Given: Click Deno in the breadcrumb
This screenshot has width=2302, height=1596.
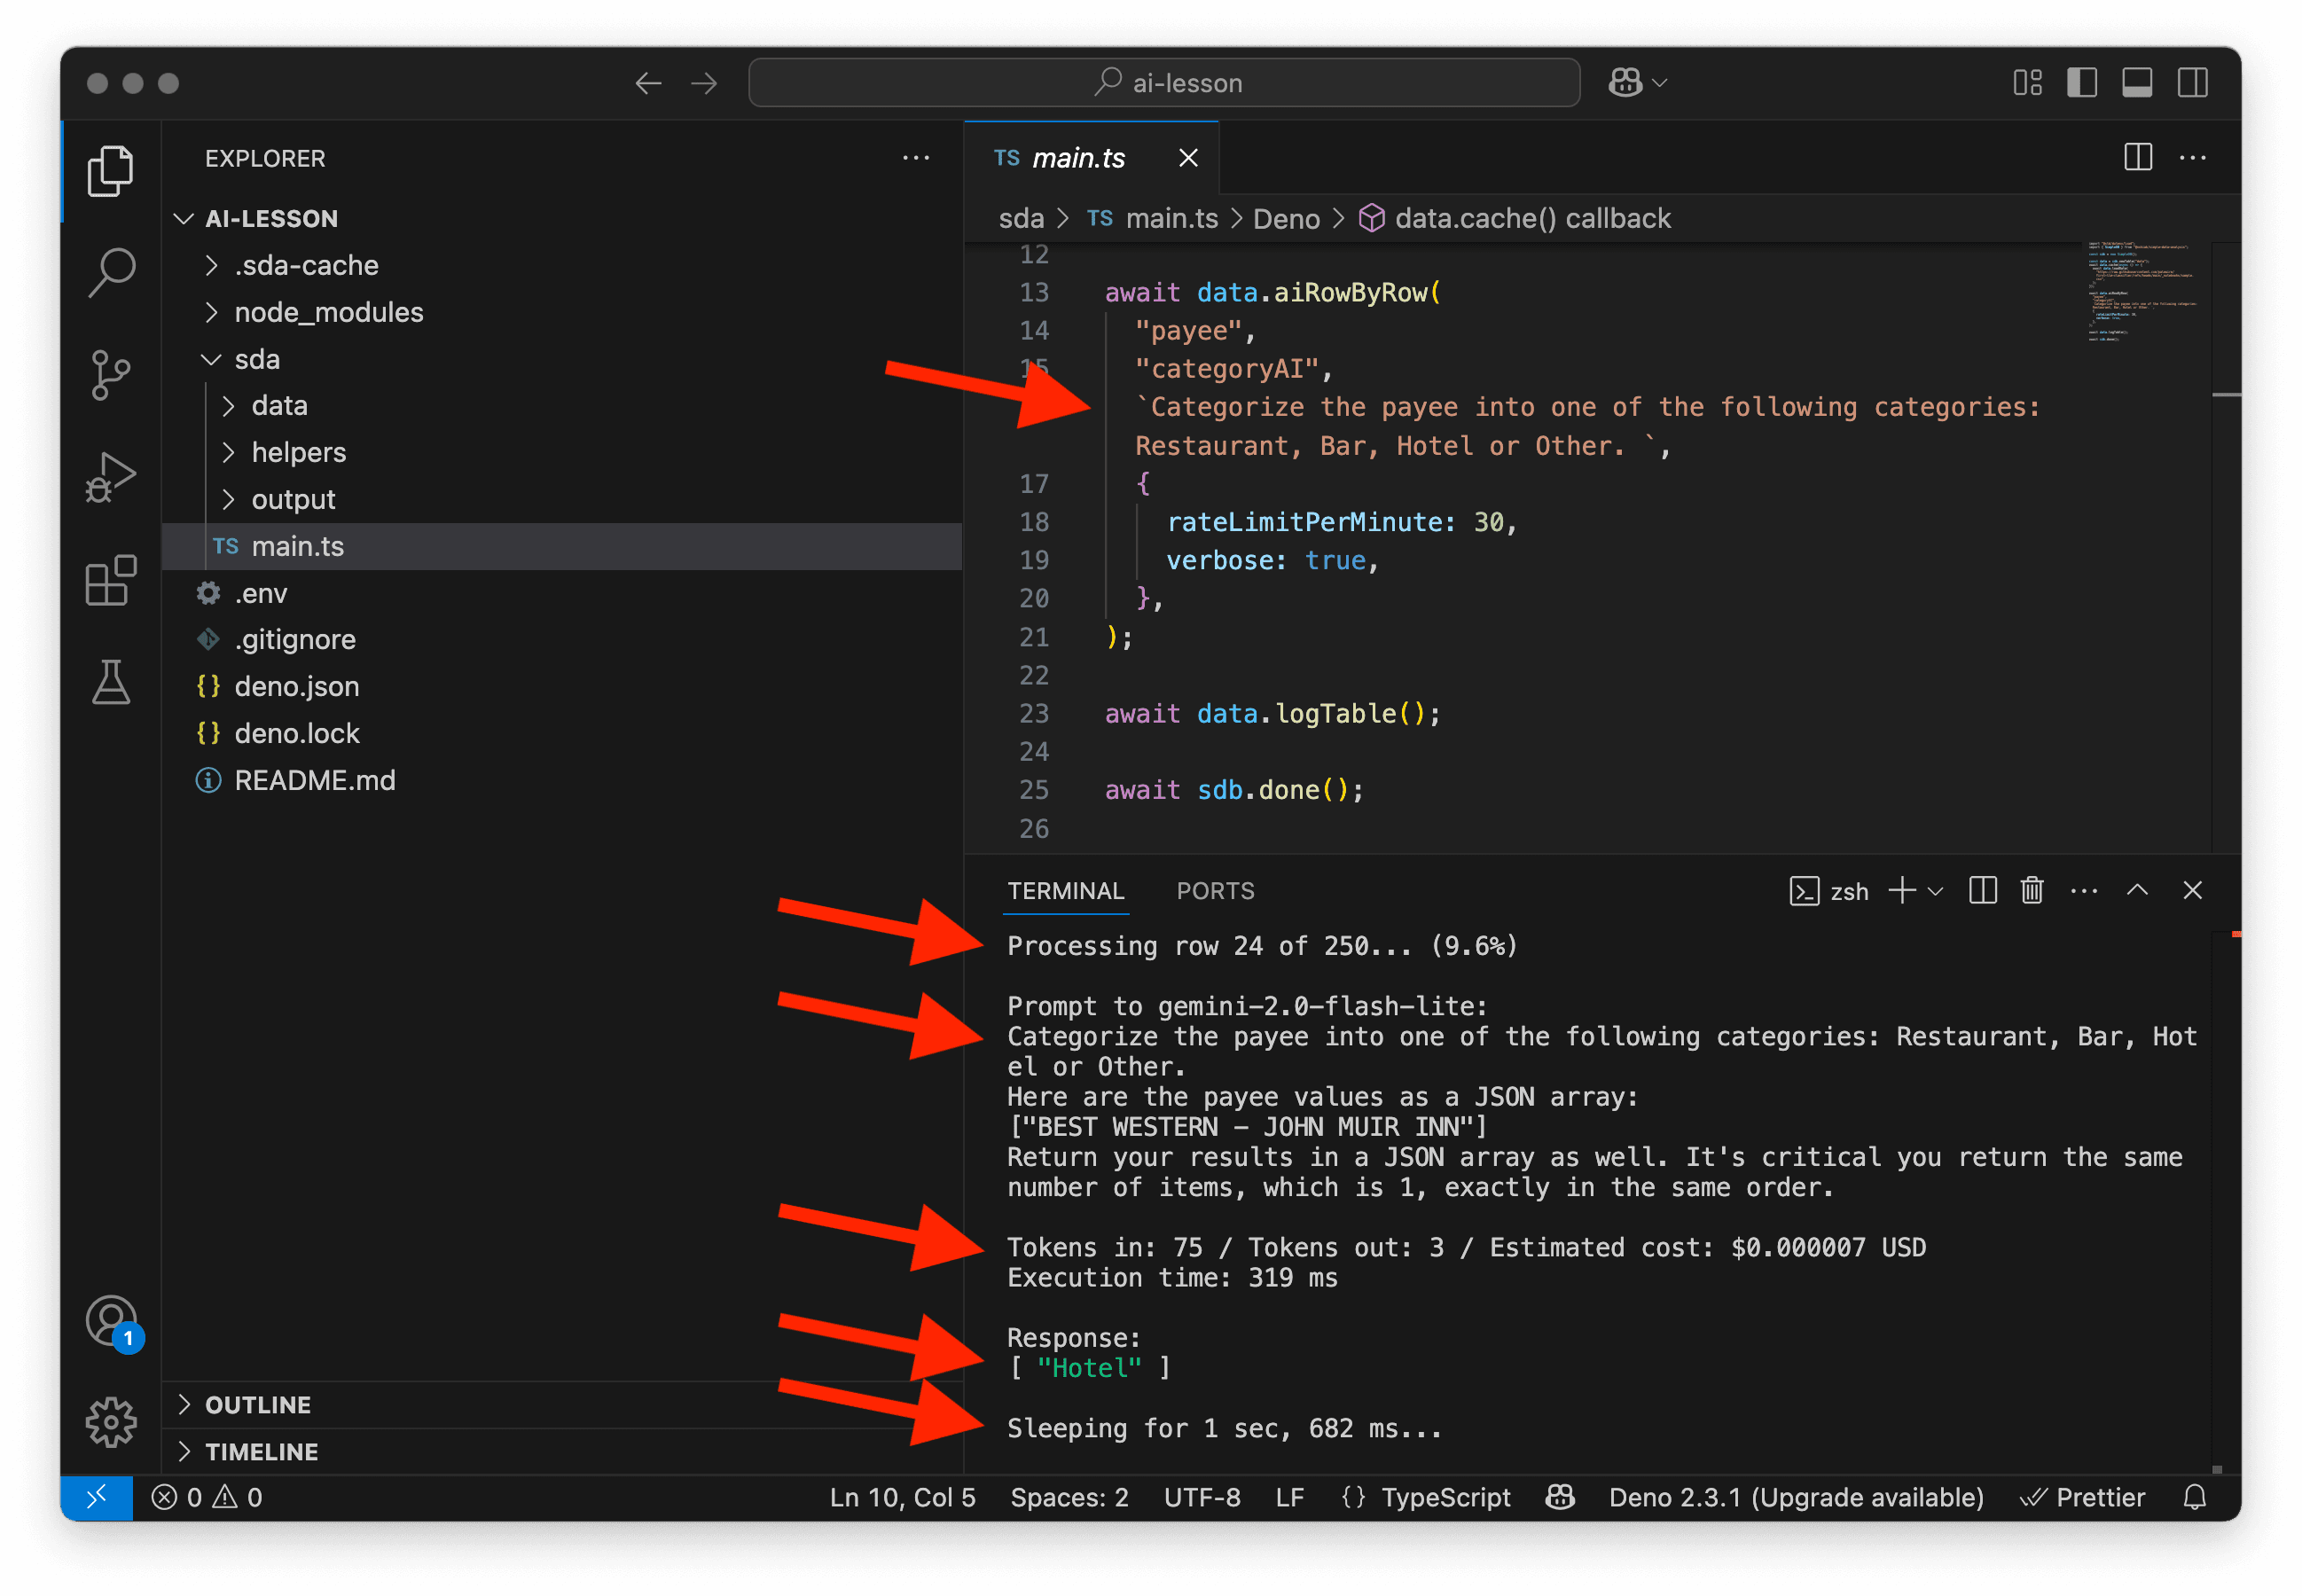Looking at the screenshot, I should [x=1286, y=218].
